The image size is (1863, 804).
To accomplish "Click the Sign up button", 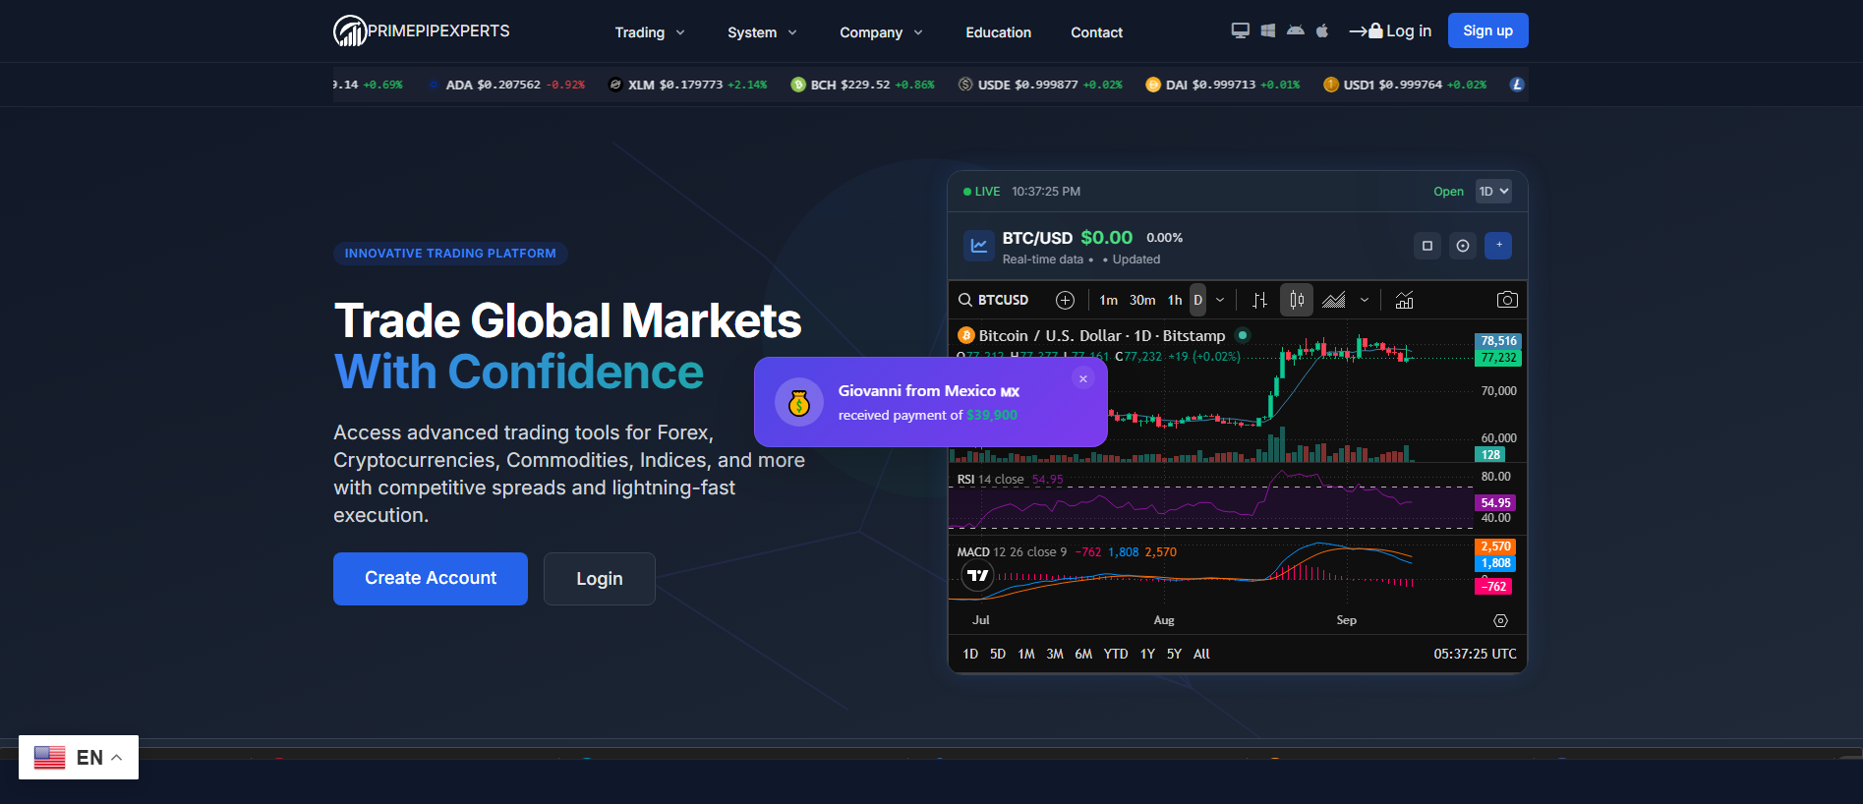I will (1488, 30).
